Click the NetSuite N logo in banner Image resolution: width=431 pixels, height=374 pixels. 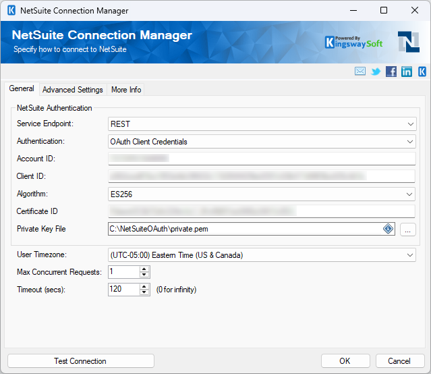pos(409,42)
